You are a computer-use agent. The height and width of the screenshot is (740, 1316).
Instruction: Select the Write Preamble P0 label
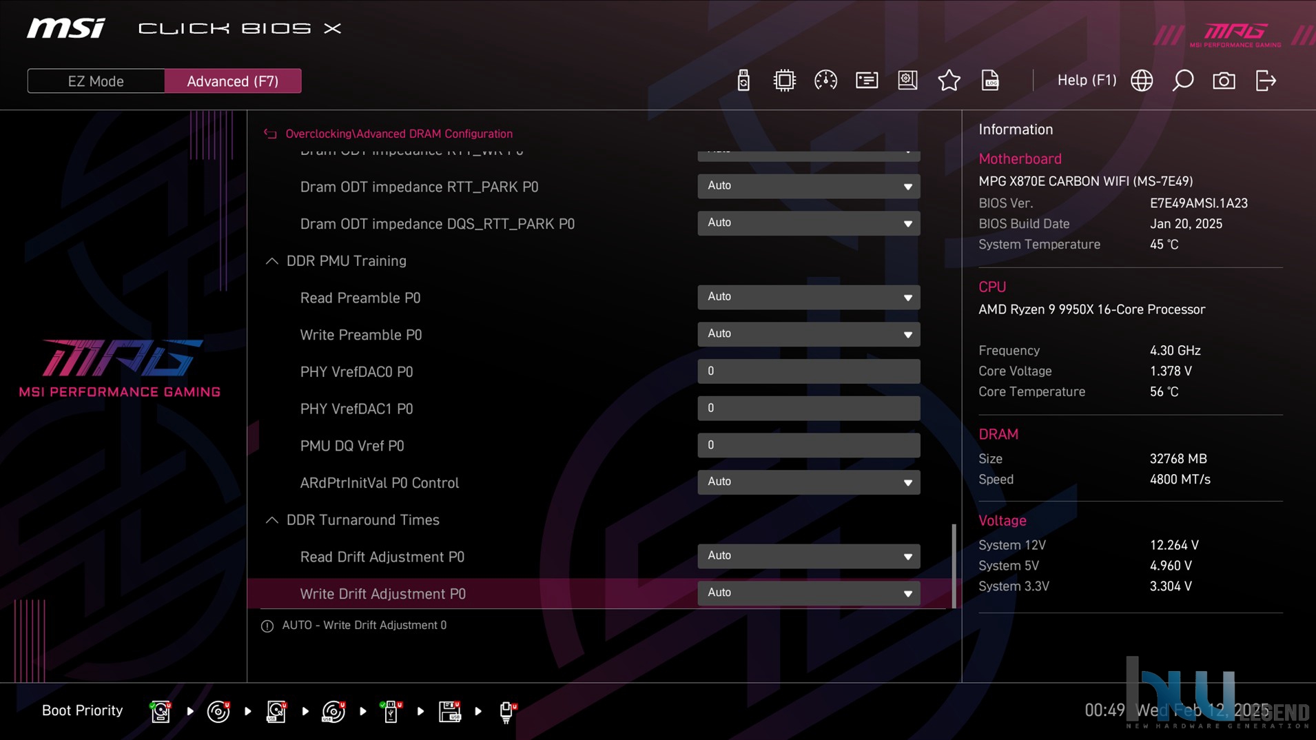pos(360,335)
